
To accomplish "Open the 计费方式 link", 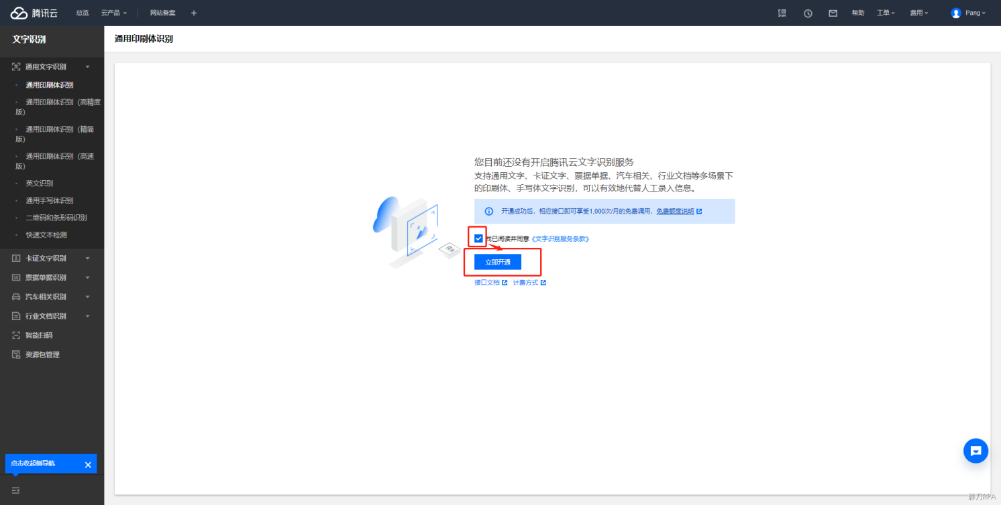I will coord(529,283).
